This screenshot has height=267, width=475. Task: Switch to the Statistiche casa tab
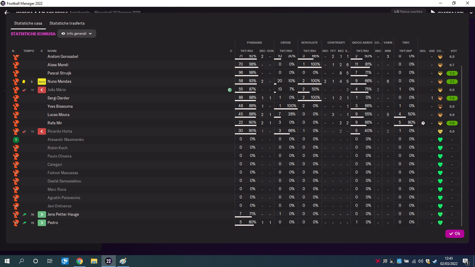28,23
